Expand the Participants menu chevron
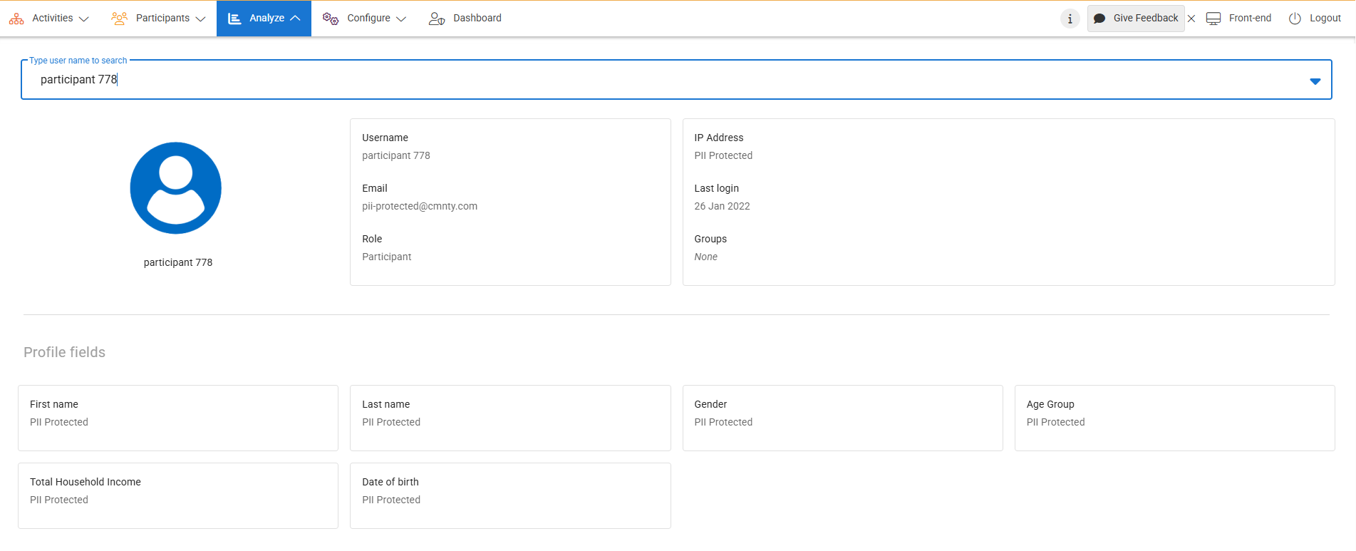 point(200,19)
